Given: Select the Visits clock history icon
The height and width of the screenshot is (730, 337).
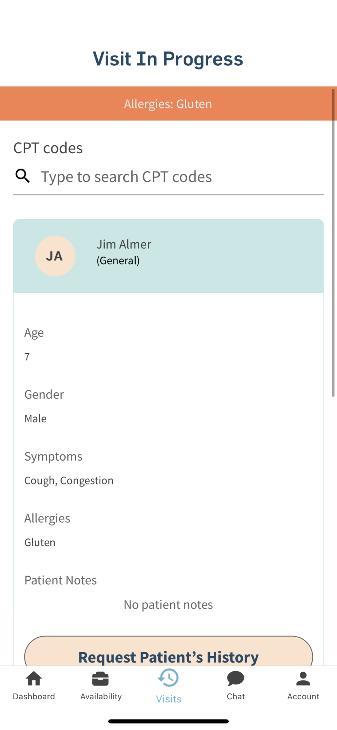Looking at the screenshot, I should (x=168, y=678).
